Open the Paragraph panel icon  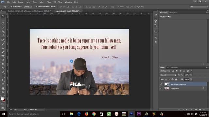156,42
